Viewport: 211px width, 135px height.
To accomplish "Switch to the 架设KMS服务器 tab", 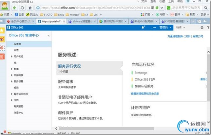I will click(144, 21).
